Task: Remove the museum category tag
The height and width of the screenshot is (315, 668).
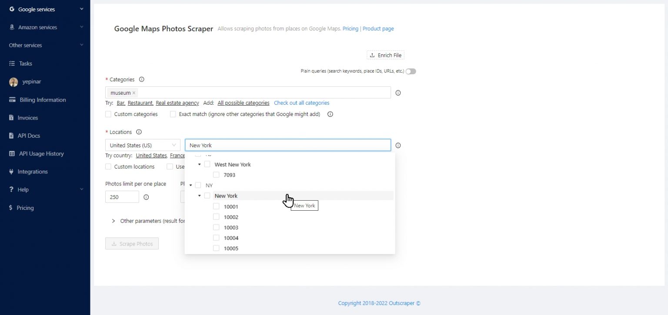Action: coord(134,93)
